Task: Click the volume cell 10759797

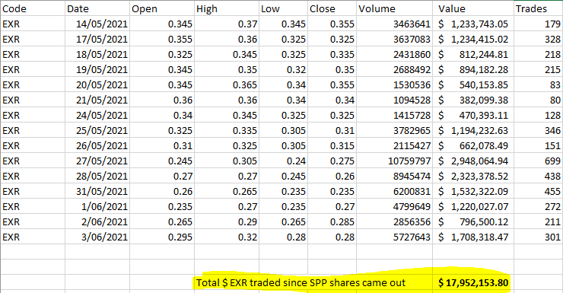Action: 395,161
